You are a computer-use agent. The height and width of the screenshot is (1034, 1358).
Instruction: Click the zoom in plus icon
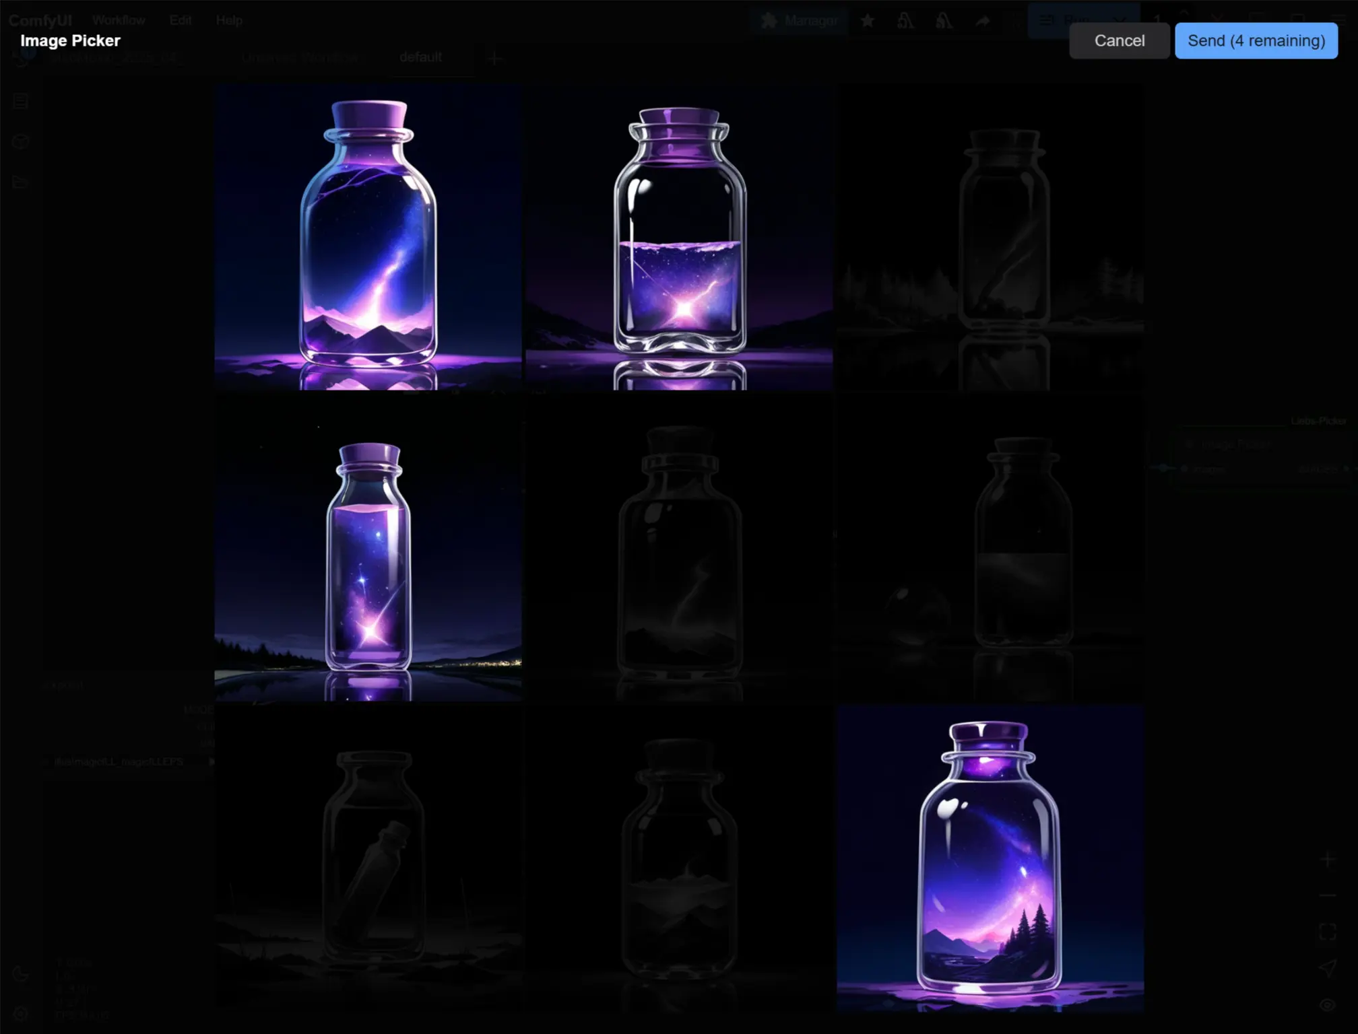1327,860
